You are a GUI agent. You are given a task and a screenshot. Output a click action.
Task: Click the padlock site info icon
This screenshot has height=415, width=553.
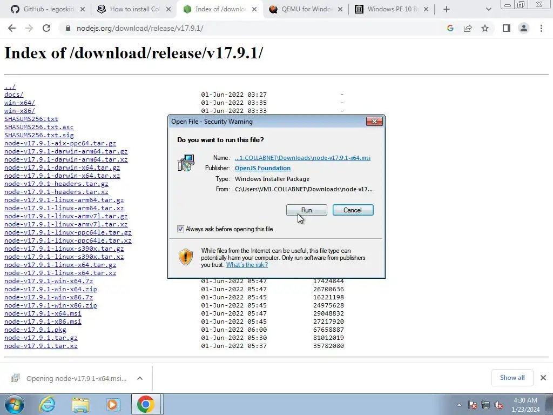click(x=68, y=28)
